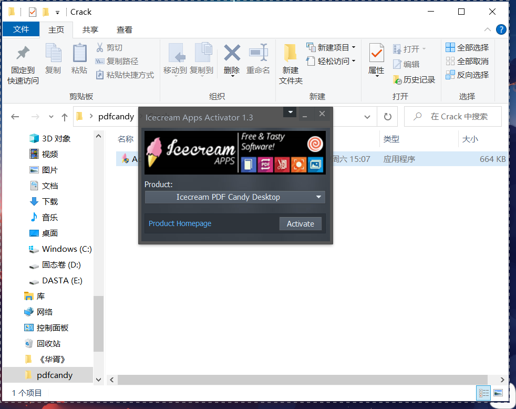
Task: Sort by Name (名称) column header
Action: tap(126, 139)
